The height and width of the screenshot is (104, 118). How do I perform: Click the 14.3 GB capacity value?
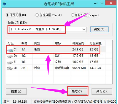point(95,68)
